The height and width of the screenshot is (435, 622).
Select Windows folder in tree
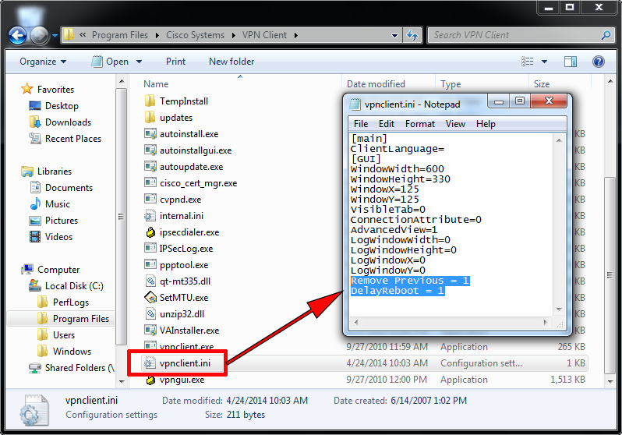click(x=64, y=352)
